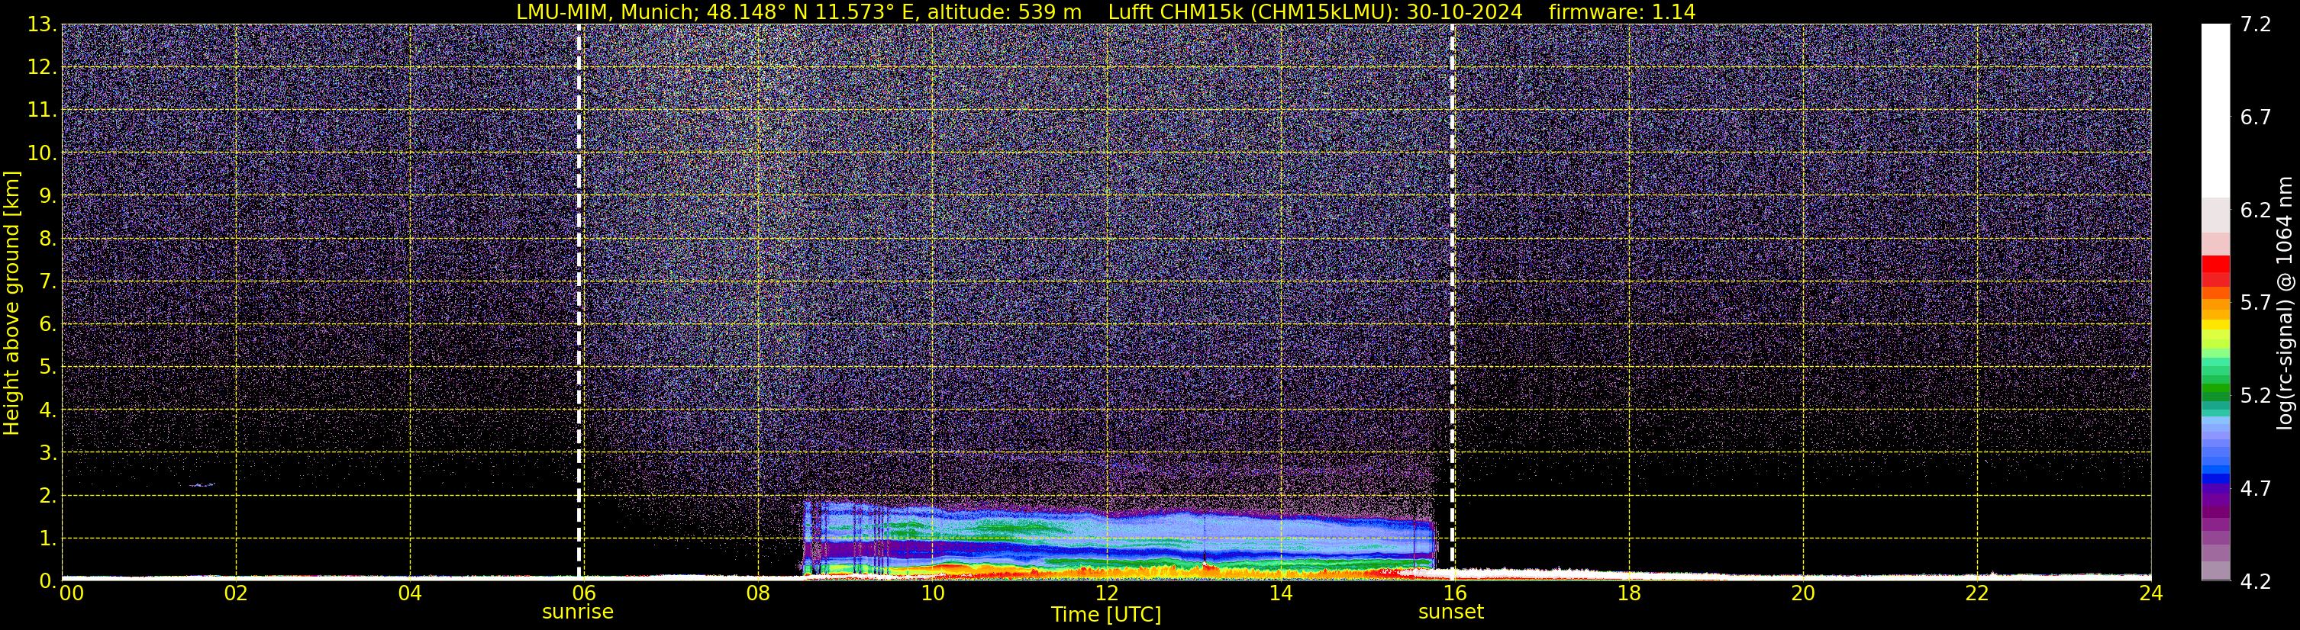Image resolution: width=2300 pixels, height=630 pixels.
Task: Click the height axis tick label '7.'
Action: (47, 281)
